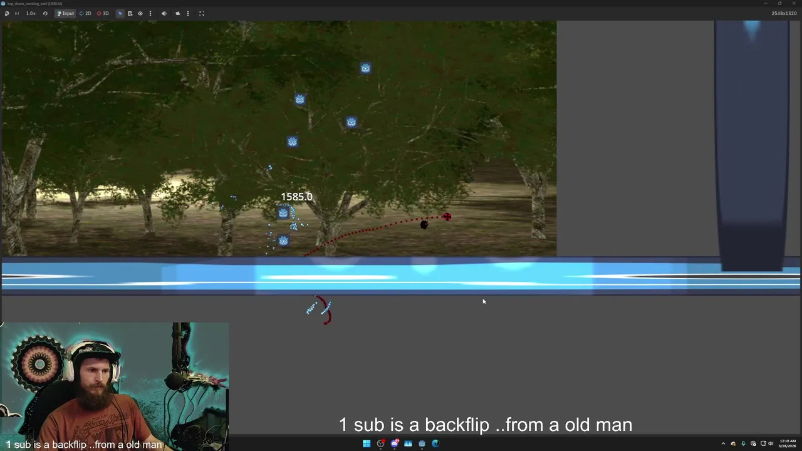This screenshot has width=802, height=451.
Task: Open Discord from the taskbar
Action: (x=394, y=443)
